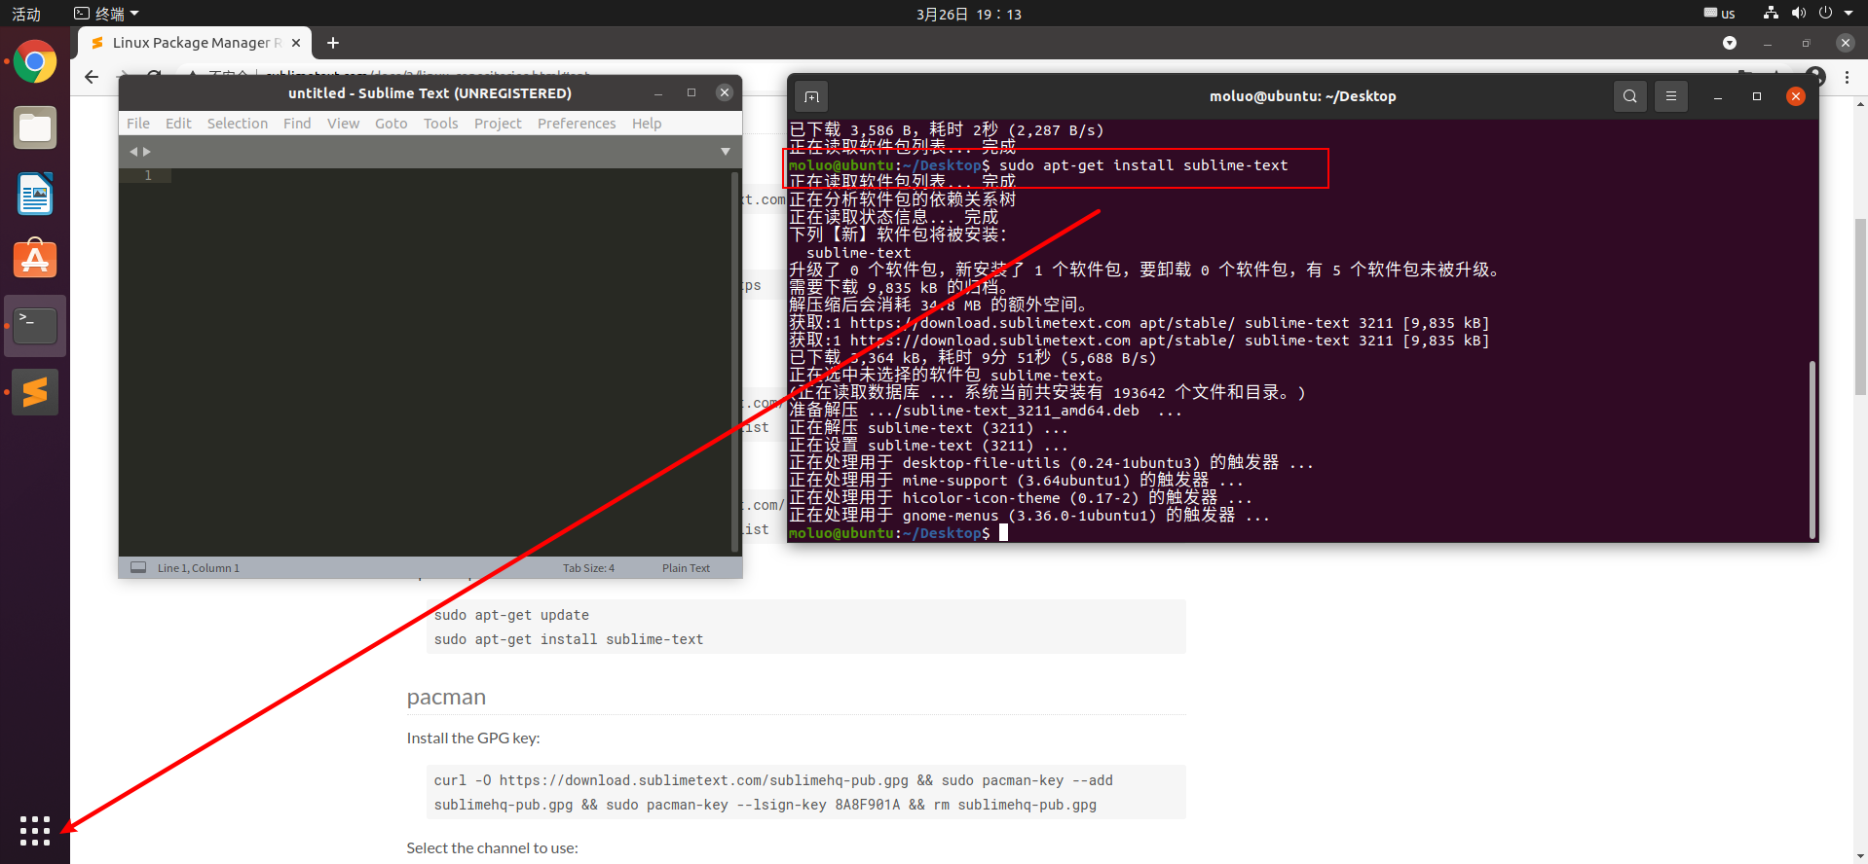1868x864 pixels.
Task: Open Sublime's Selection menu
Action: [238, 124]
